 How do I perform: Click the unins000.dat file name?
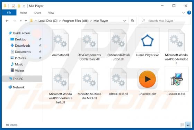point(147,94)
